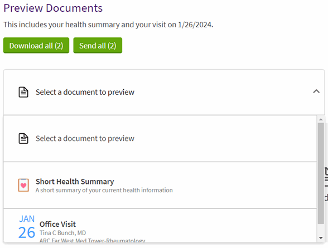Click the Download all (2) button
The image size is (328, 248).
(36, 45)
